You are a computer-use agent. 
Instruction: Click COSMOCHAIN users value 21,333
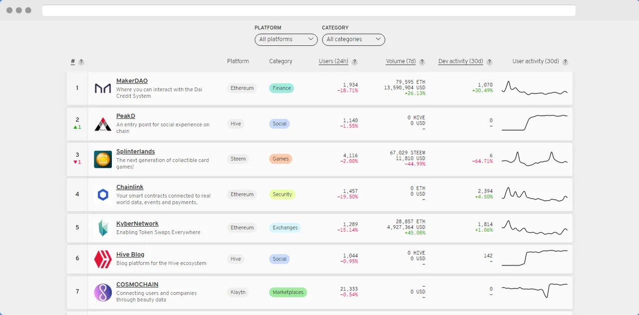coord(348,289)
